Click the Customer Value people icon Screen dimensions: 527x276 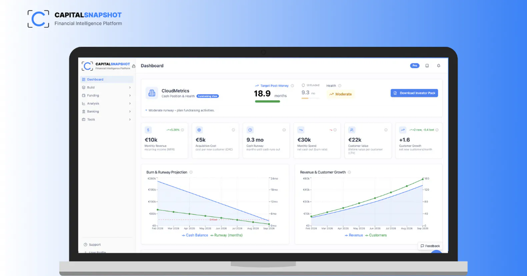click(352, 130)
